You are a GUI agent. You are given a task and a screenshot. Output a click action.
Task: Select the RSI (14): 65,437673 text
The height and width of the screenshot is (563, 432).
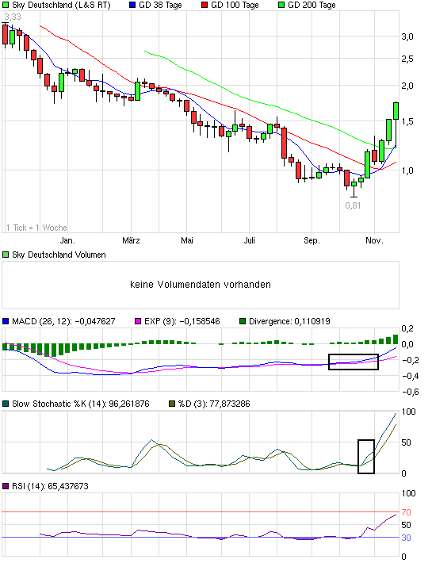50,486
